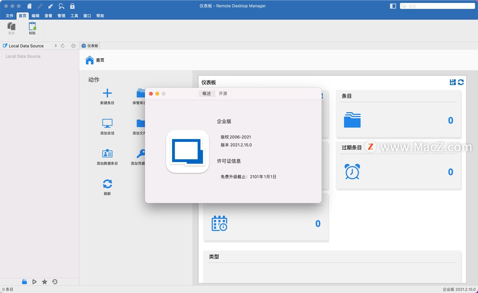Open the data source more options icon

pos(73,46)
